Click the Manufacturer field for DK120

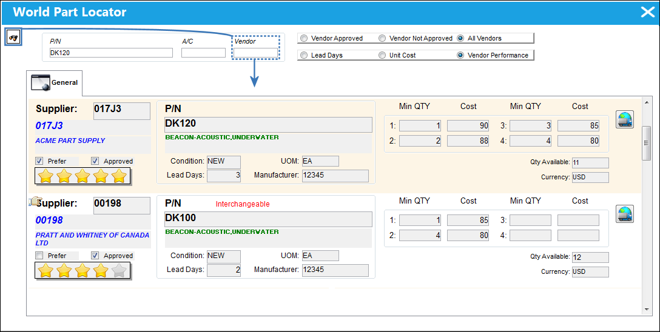335,176
